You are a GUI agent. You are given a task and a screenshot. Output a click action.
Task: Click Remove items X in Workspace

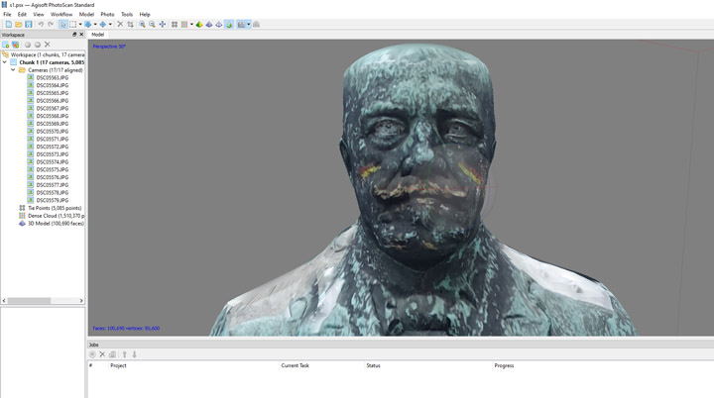[48, 45]
